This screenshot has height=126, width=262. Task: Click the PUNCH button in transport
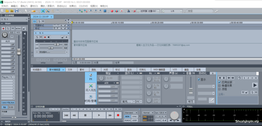127,120
